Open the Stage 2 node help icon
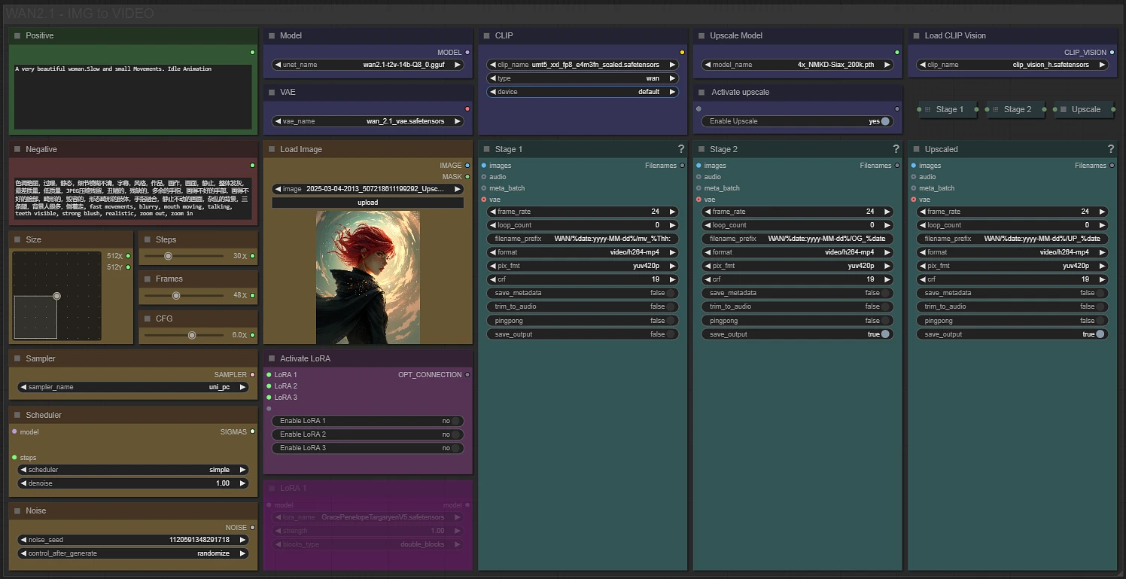1126x579 pixels. [x=896, y=149]
